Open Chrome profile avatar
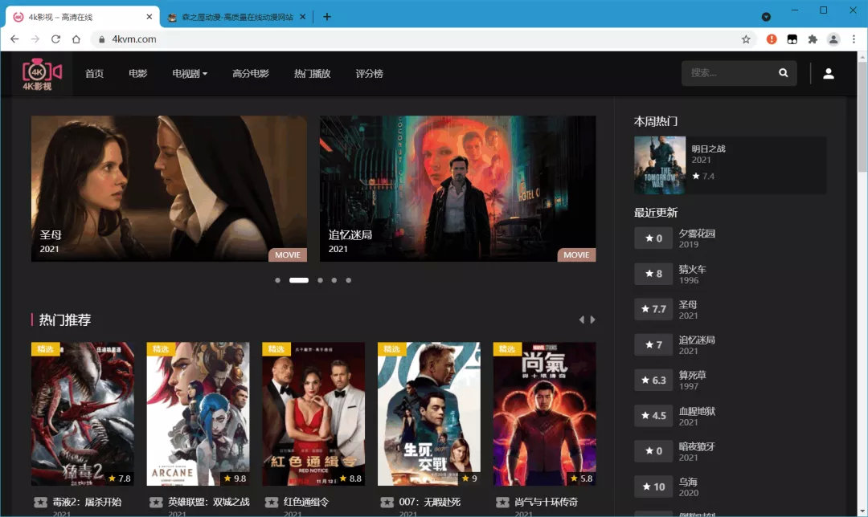Image resolution: width=868 pixels, height=517 pixels. pyautogui.click(x=833, y=39)
